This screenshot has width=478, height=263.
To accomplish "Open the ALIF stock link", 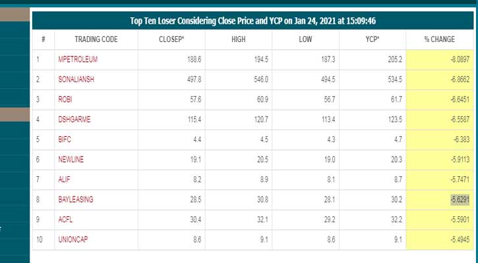I will (x=64, y=179).
